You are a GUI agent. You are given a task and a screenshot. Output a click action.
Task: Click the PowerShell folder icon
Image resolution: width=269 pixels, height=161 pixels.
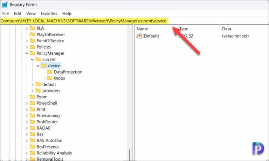(33, 103)
